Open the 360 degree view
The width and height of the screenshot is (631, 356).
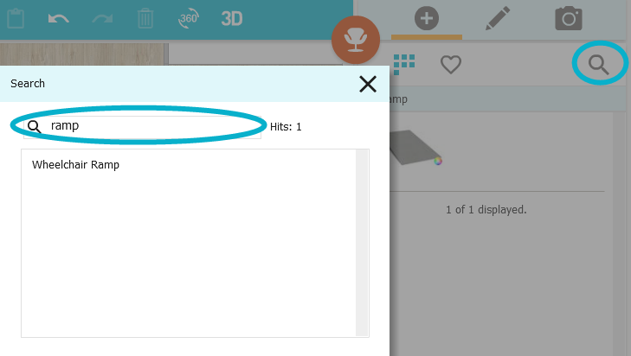click(x=189, y=18)
